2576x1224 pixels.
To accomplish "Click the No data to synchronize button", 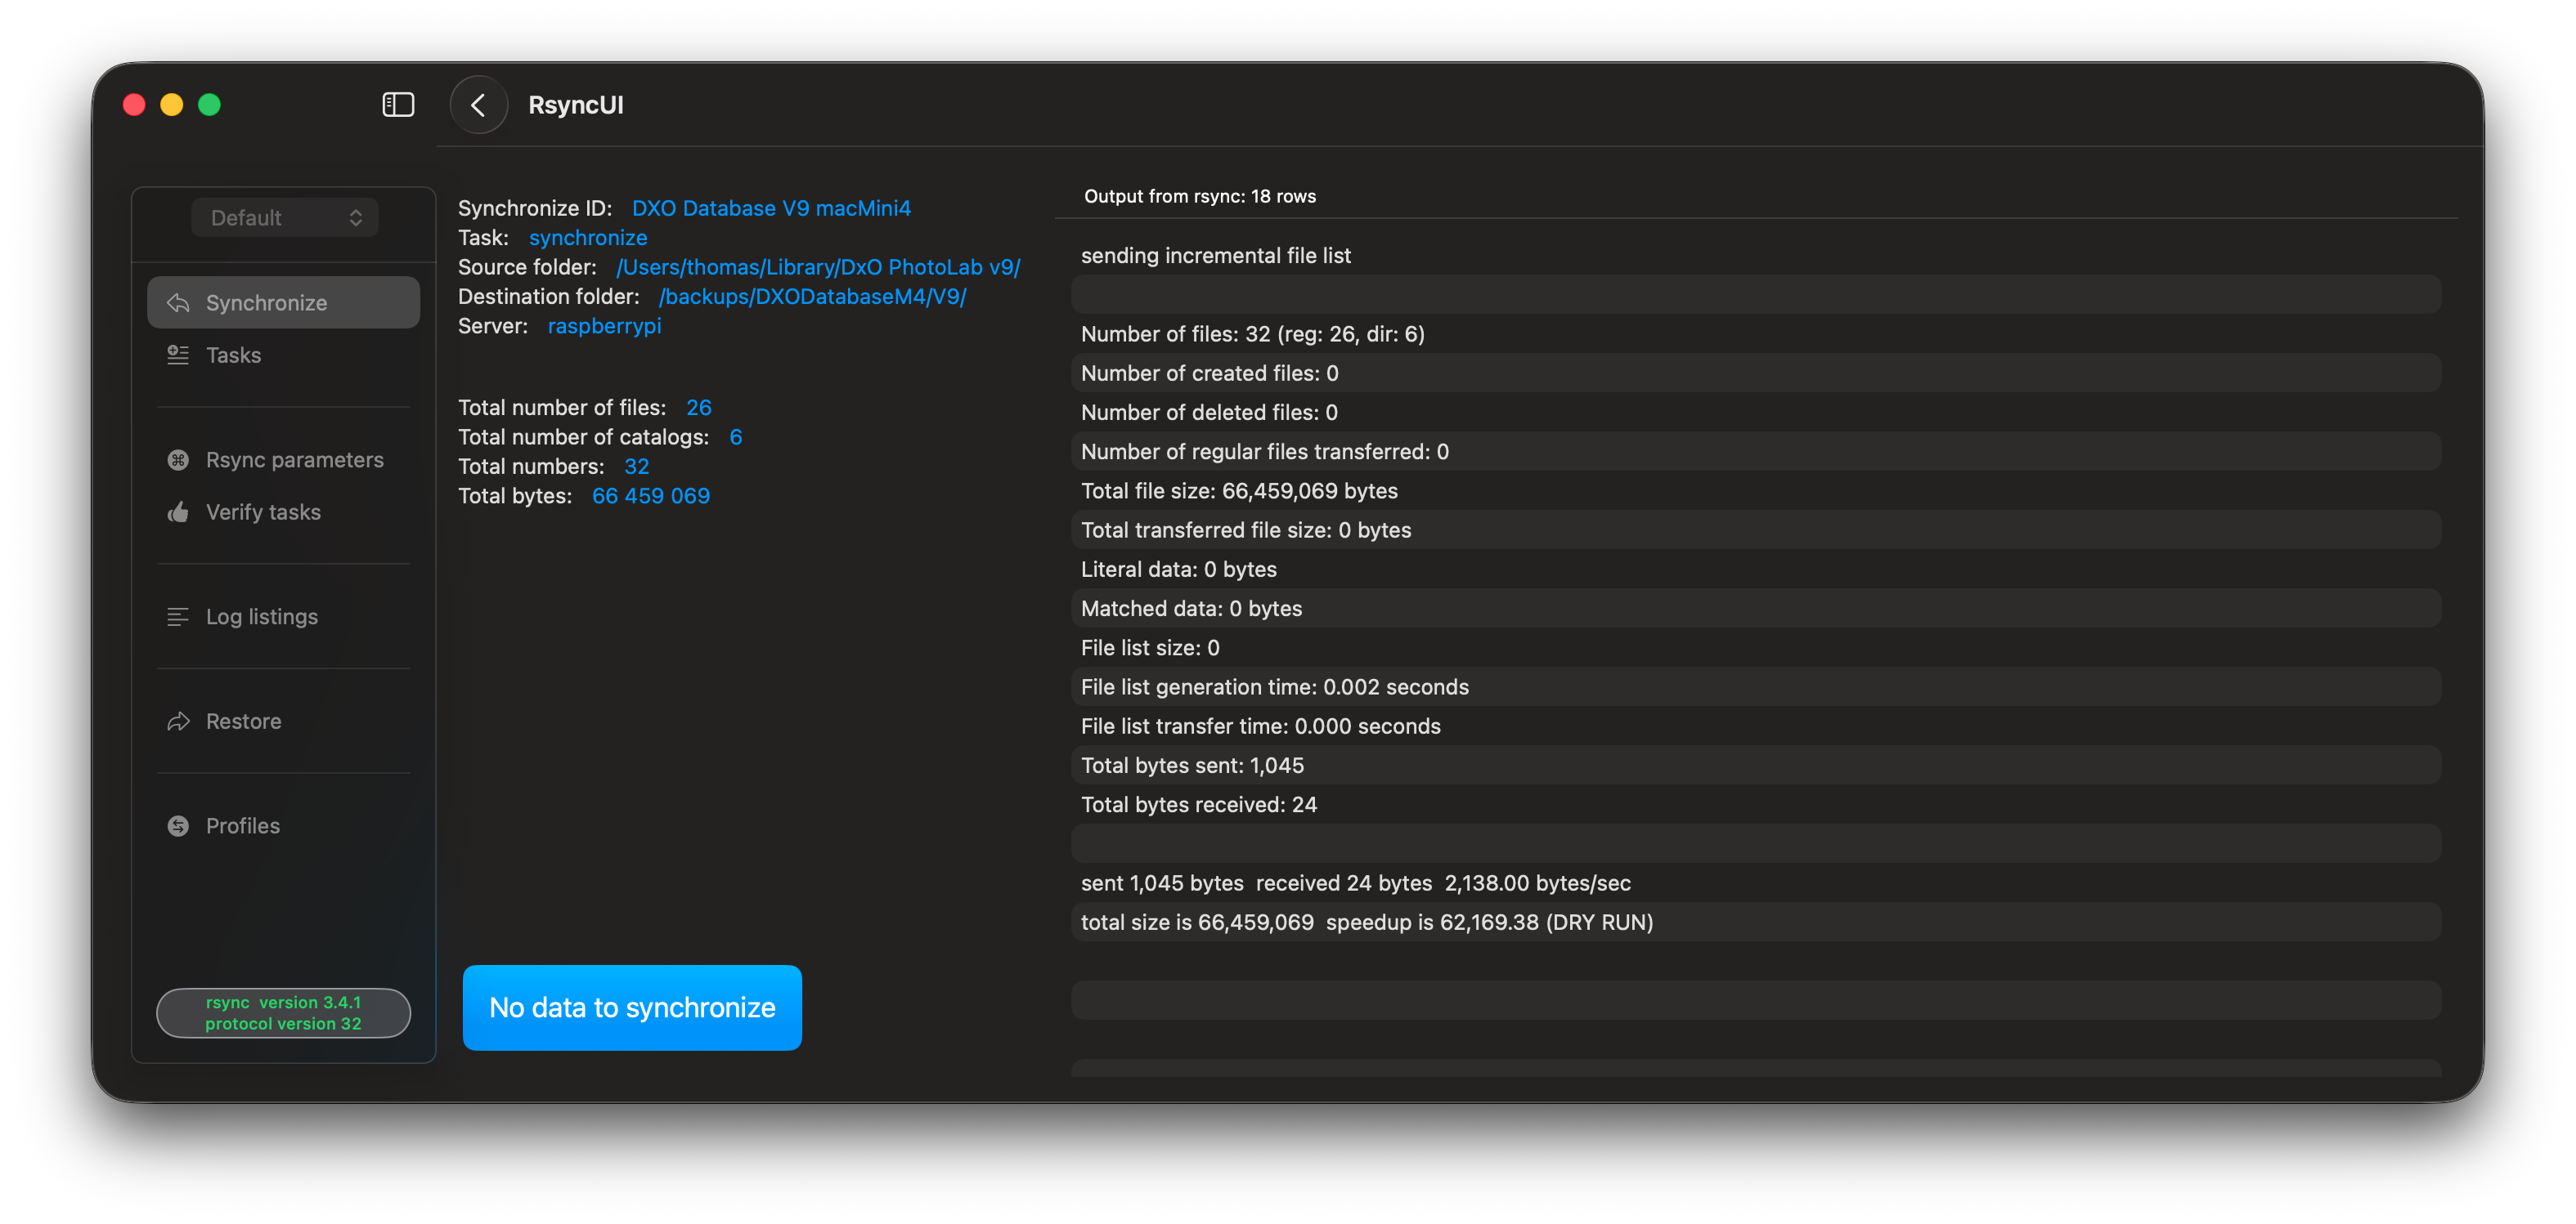I will (632, 1007).
